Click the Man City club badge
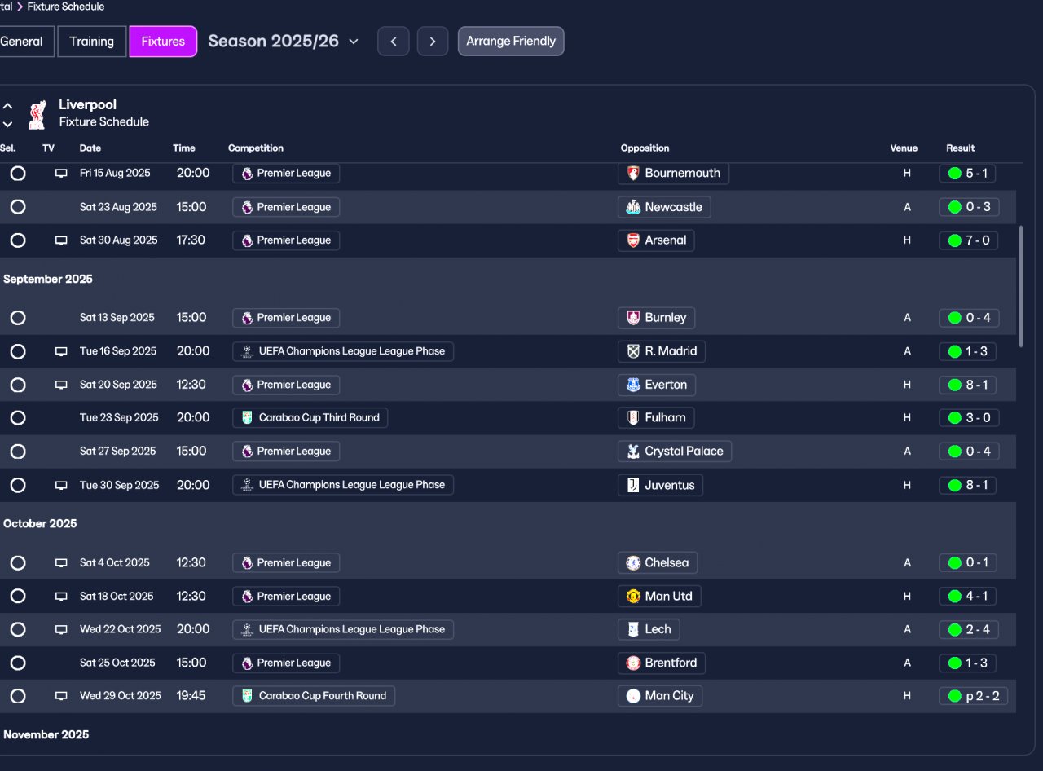The width and height of the screenshot is (1043, 771). tap(633, 696)
